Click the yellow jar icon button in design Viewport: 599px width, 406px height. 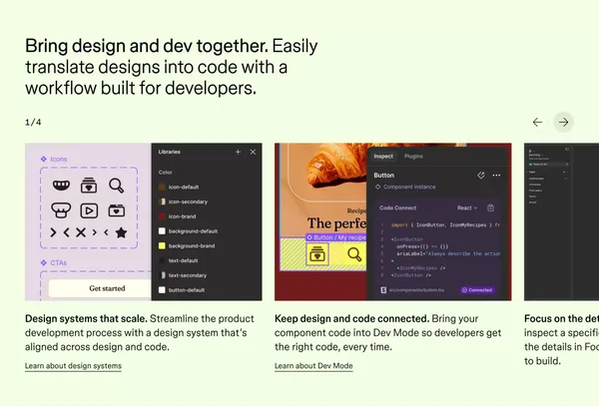(316, 254)
